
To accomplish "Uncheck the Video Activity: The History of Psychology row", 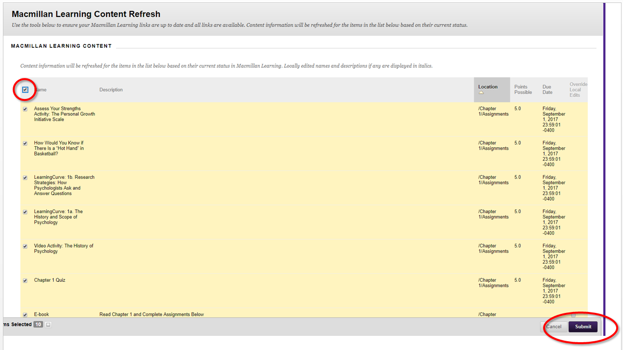I will [x=25, y=246].
